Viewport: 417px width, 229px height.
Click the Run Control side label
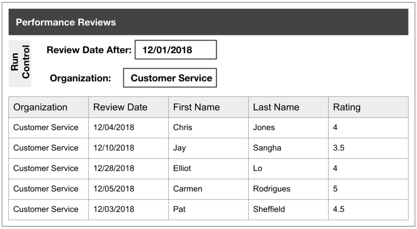pyautogui.click(x=20, y=64)
